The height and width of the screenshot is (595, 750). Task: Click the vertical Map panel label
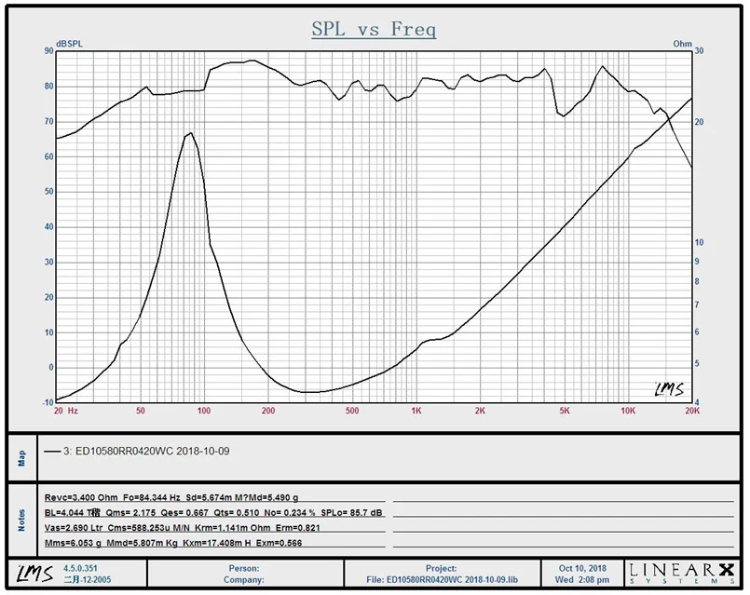click(x=20, y=458)
